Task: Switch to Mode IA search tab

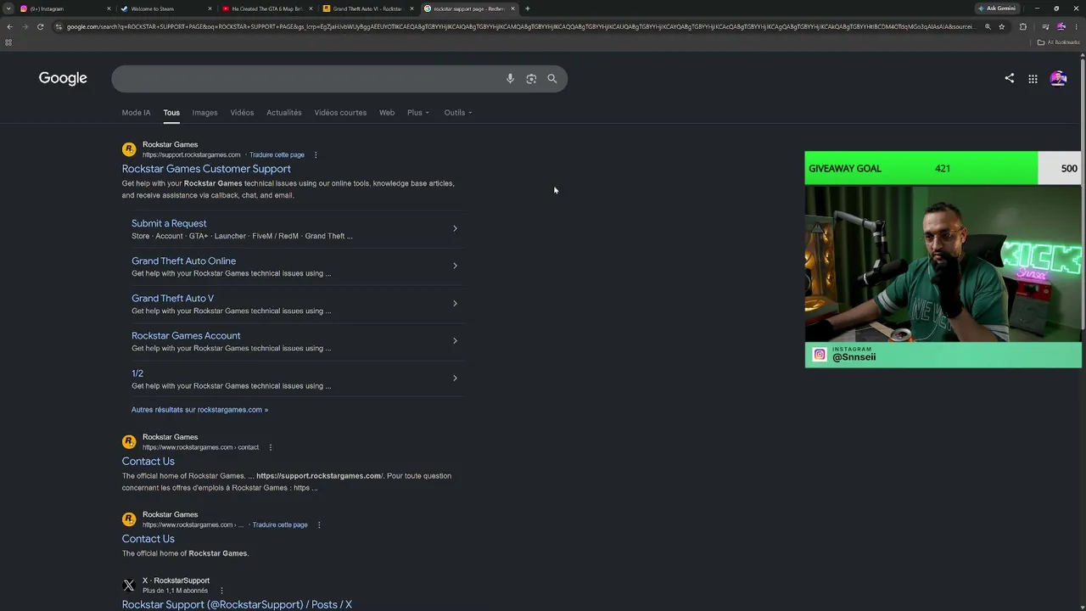Action: click(x=136, y=113)
